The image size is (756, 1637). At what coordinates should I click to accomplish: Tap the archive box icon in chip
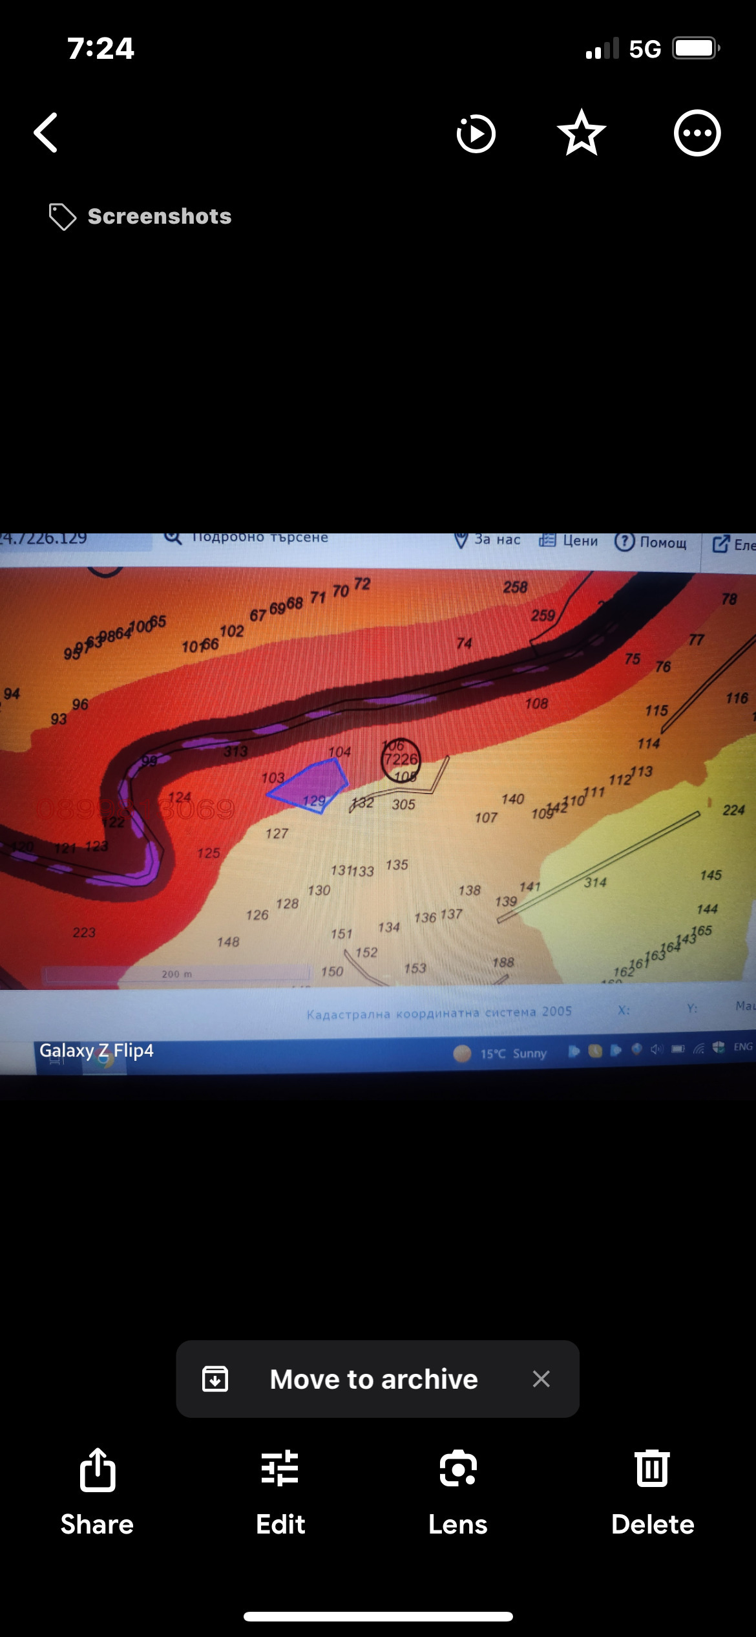pyautogui.click(x=215, y=1379)
